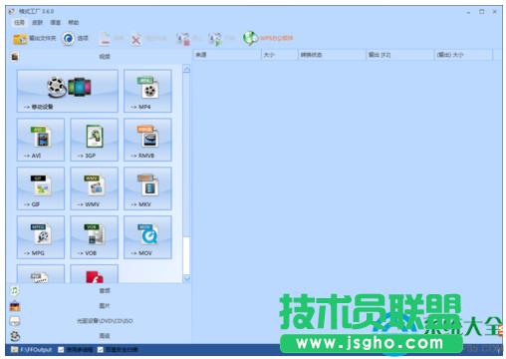Open the 任务 (Task) menu
The width and height of the screenshot is (506, 359).
[x=19, y=22]
